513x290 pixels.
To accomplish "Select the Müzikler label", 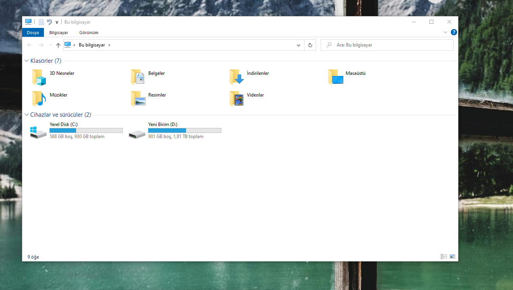I will coord(59,95).
